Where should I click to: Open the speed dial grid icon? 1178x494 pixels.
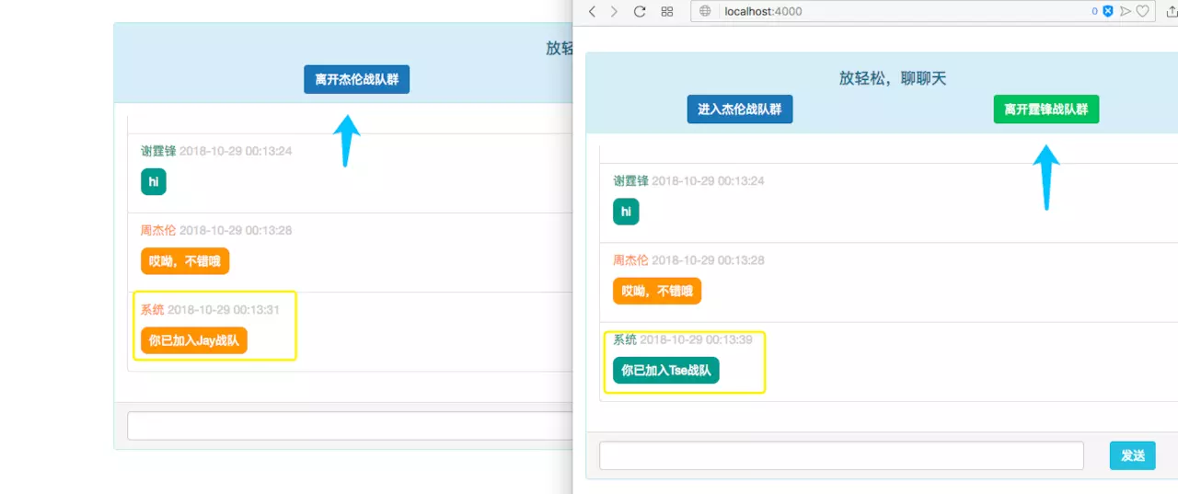pyautogui.click(x=667, y=11)
